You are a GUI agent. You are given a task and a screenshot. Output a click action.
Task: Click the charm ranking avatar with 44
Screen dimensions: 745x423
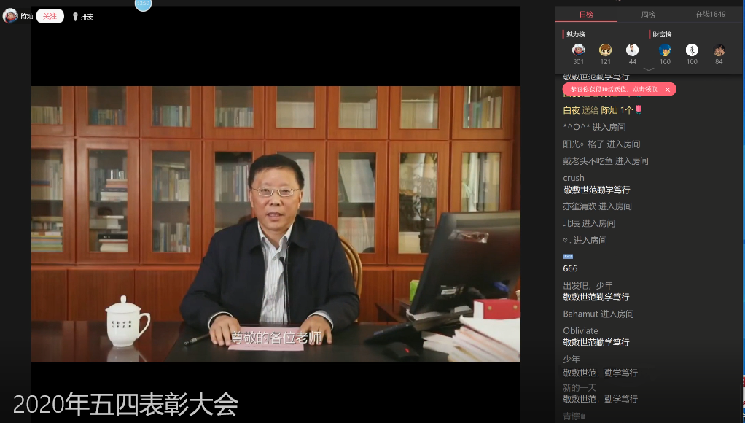(x=632, y=50)
